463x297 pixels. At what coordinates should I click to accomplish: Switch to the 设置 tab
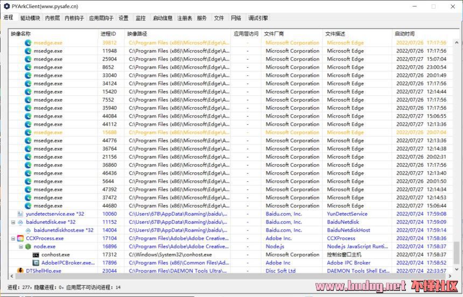(123, 18)
